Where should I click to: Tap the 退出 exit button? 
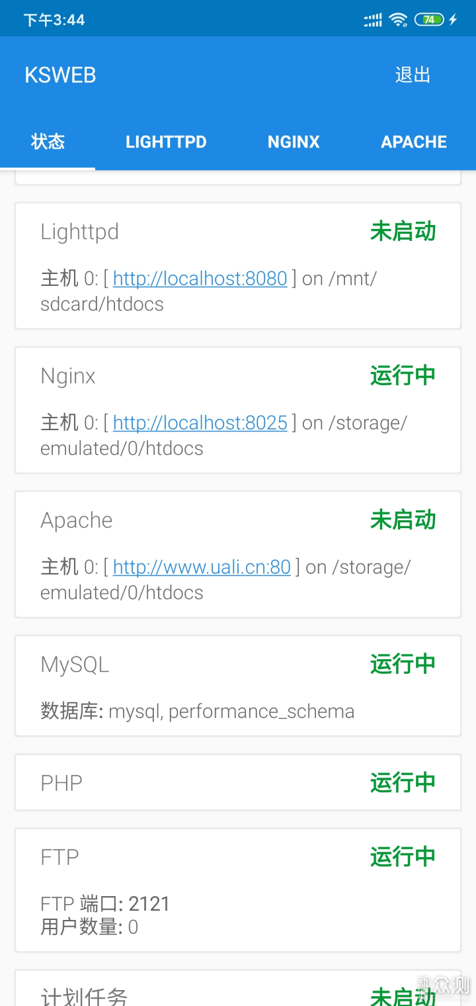click(x=413, y=75)
